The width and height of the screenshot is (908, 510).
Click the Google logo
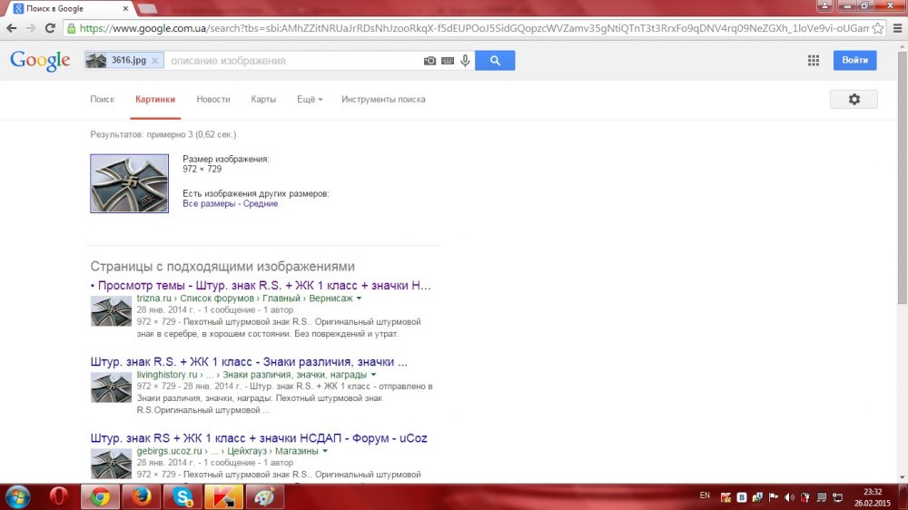[40, 60]
